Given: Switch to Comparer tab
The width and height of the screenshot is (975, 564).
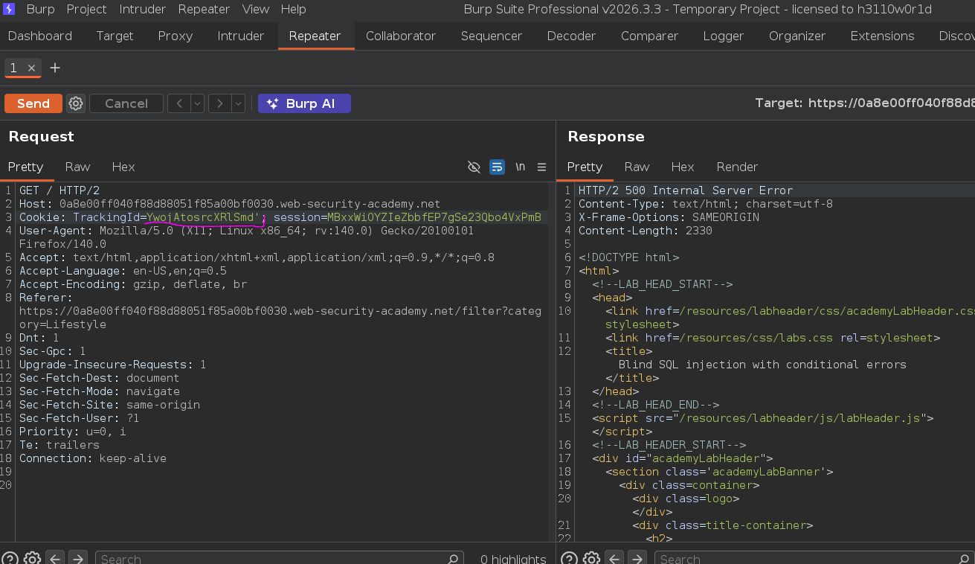Looking at the screenshot, I should (649, 36).
